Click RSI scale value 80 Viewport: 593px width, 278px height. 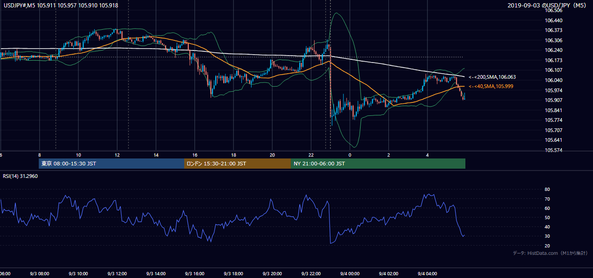[x=547, y=190]
